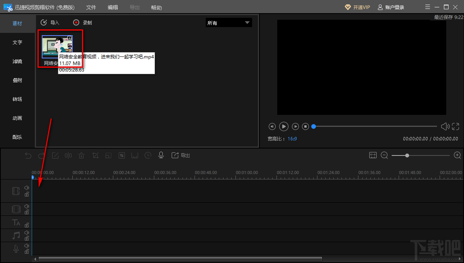Step to the previous frame
The height and width of the screenshot is (263, 464).
point(272,126)
